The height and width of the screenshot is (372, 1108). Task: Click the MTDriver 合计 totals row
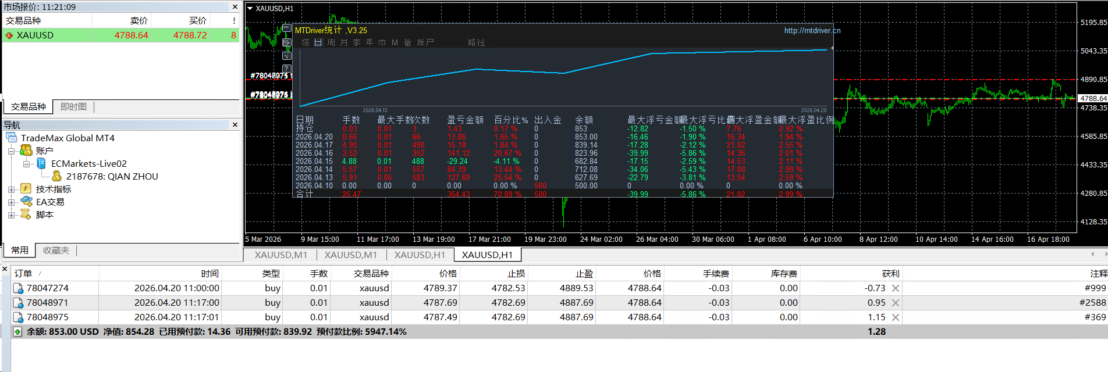pos(549,194)
